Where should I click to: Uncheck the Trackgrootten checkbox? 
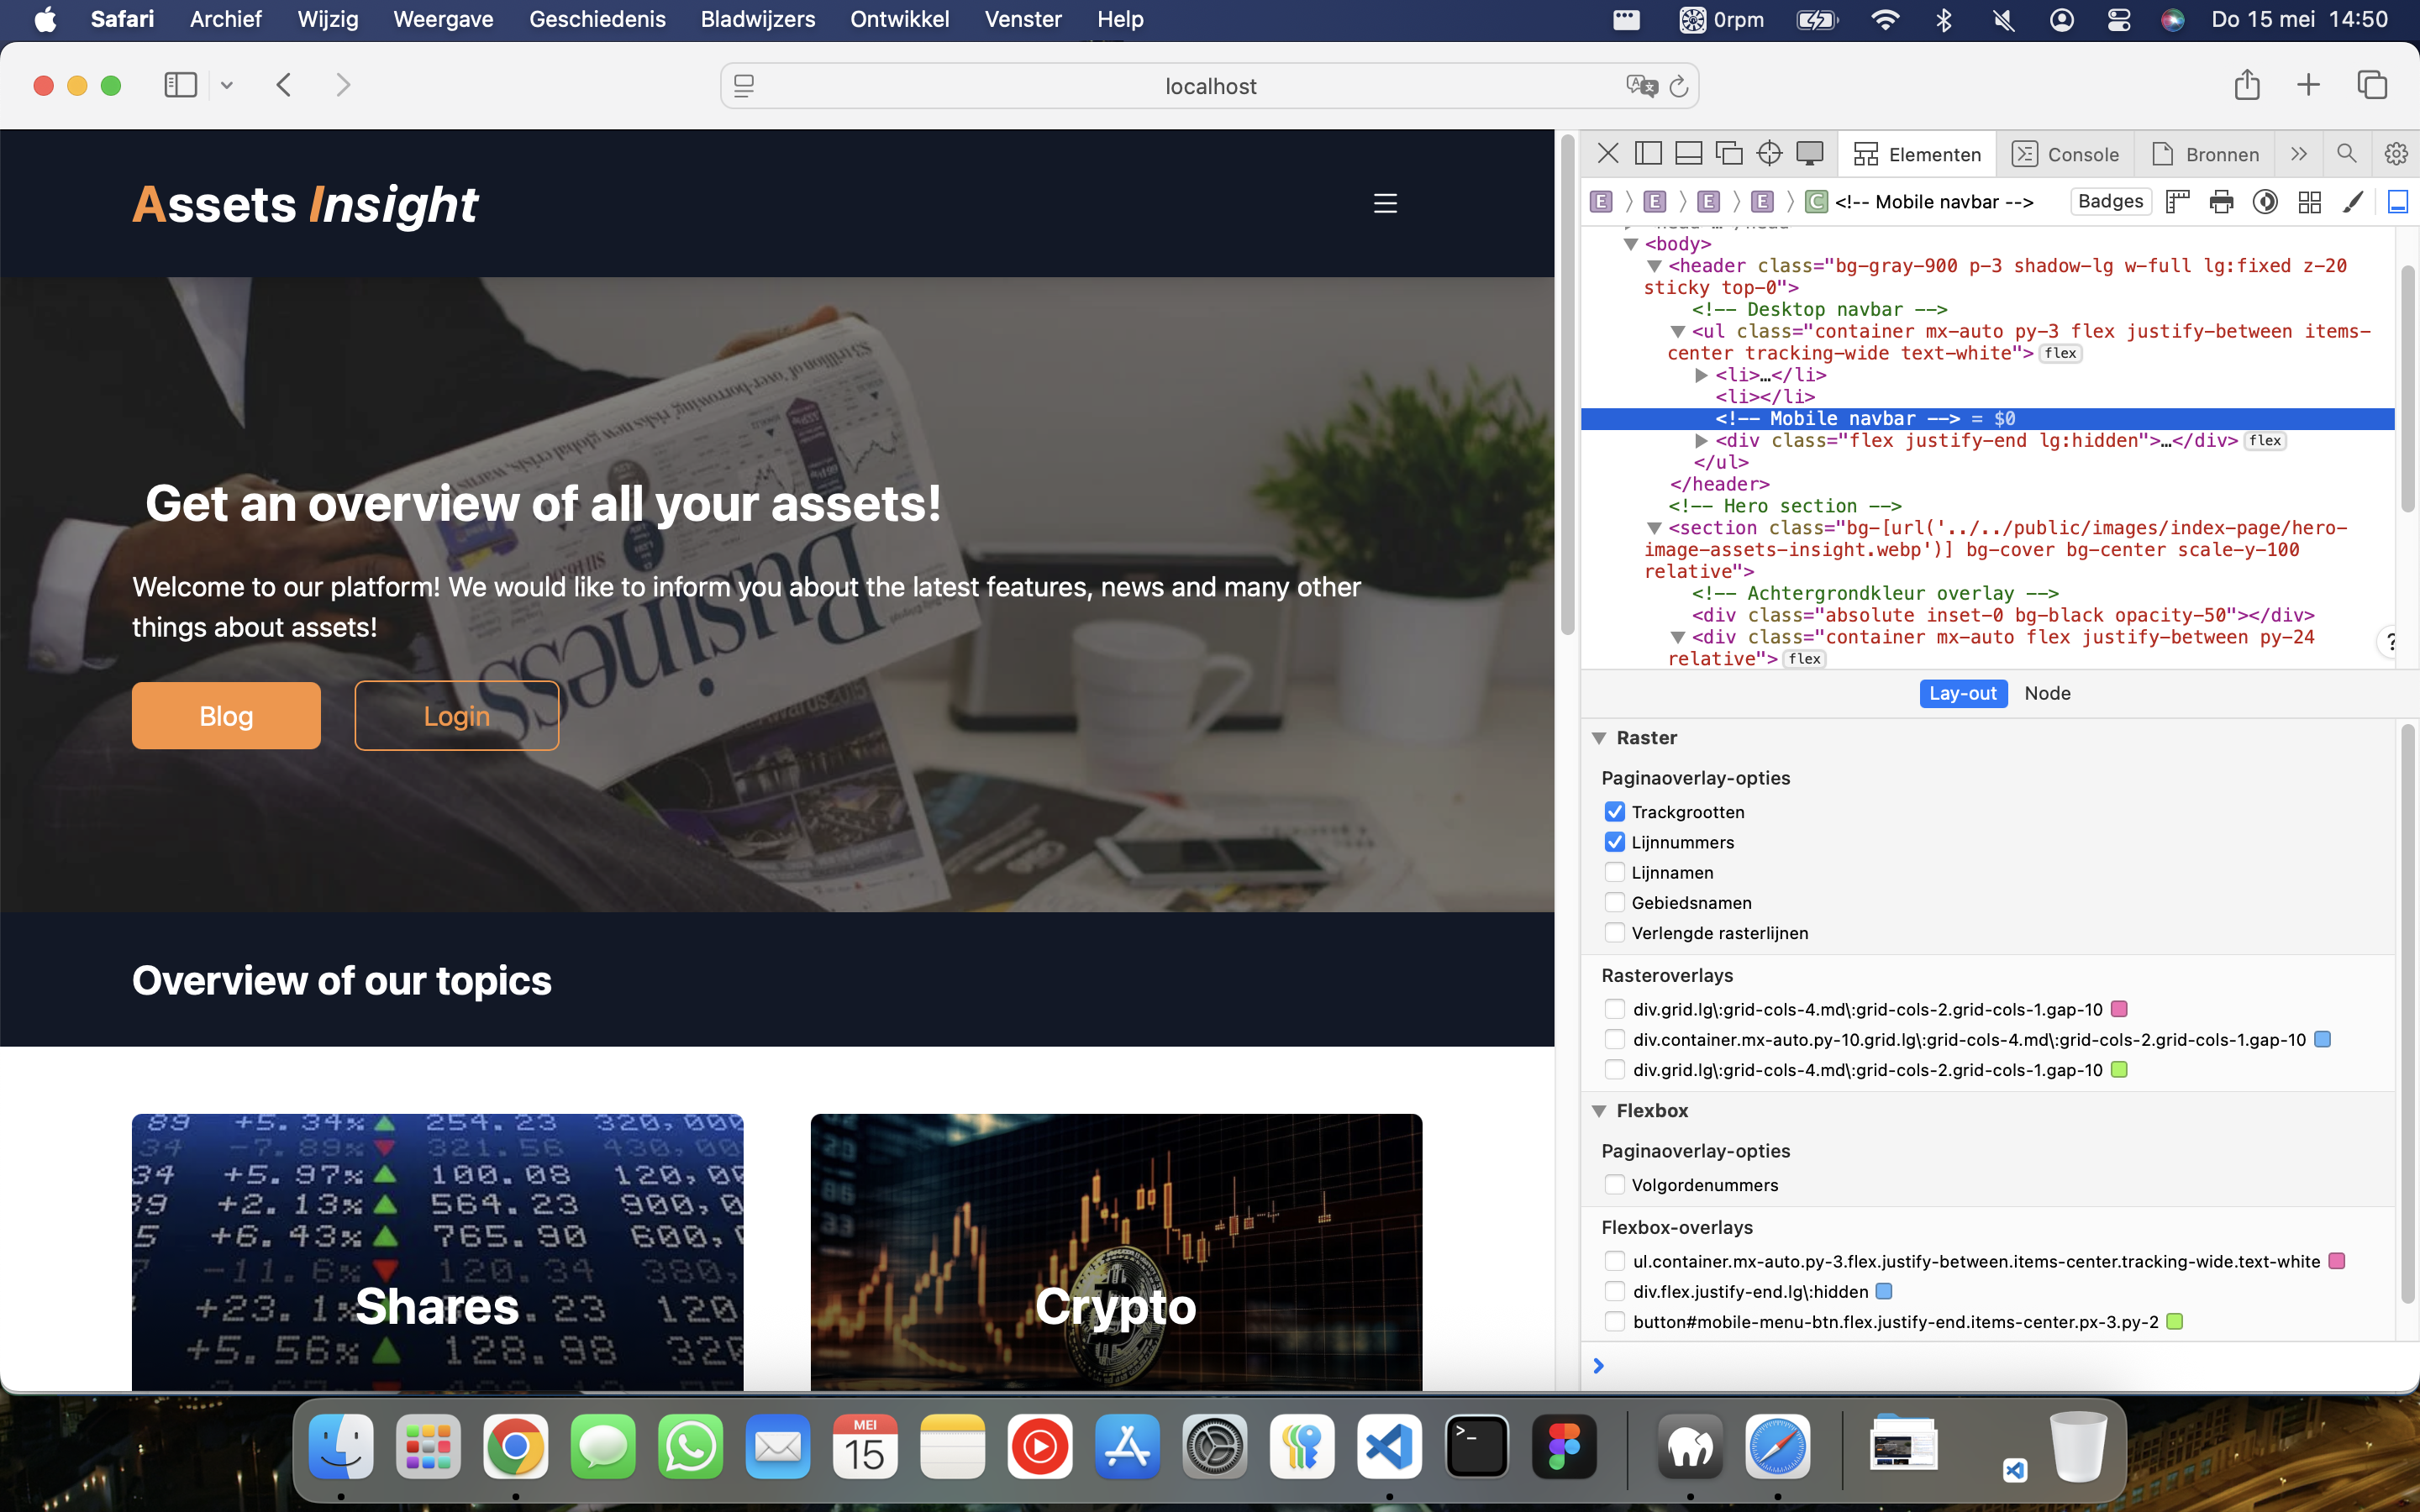click(1614, 812)
